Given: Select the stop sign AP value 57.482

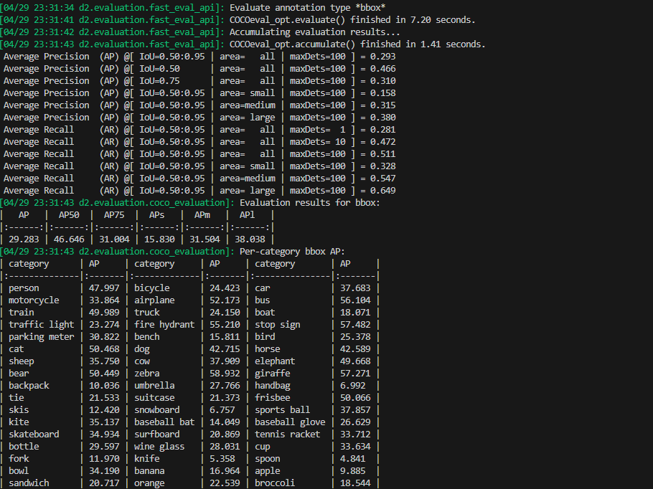Looking at the screenshot, I should click(x=355, y=325).
